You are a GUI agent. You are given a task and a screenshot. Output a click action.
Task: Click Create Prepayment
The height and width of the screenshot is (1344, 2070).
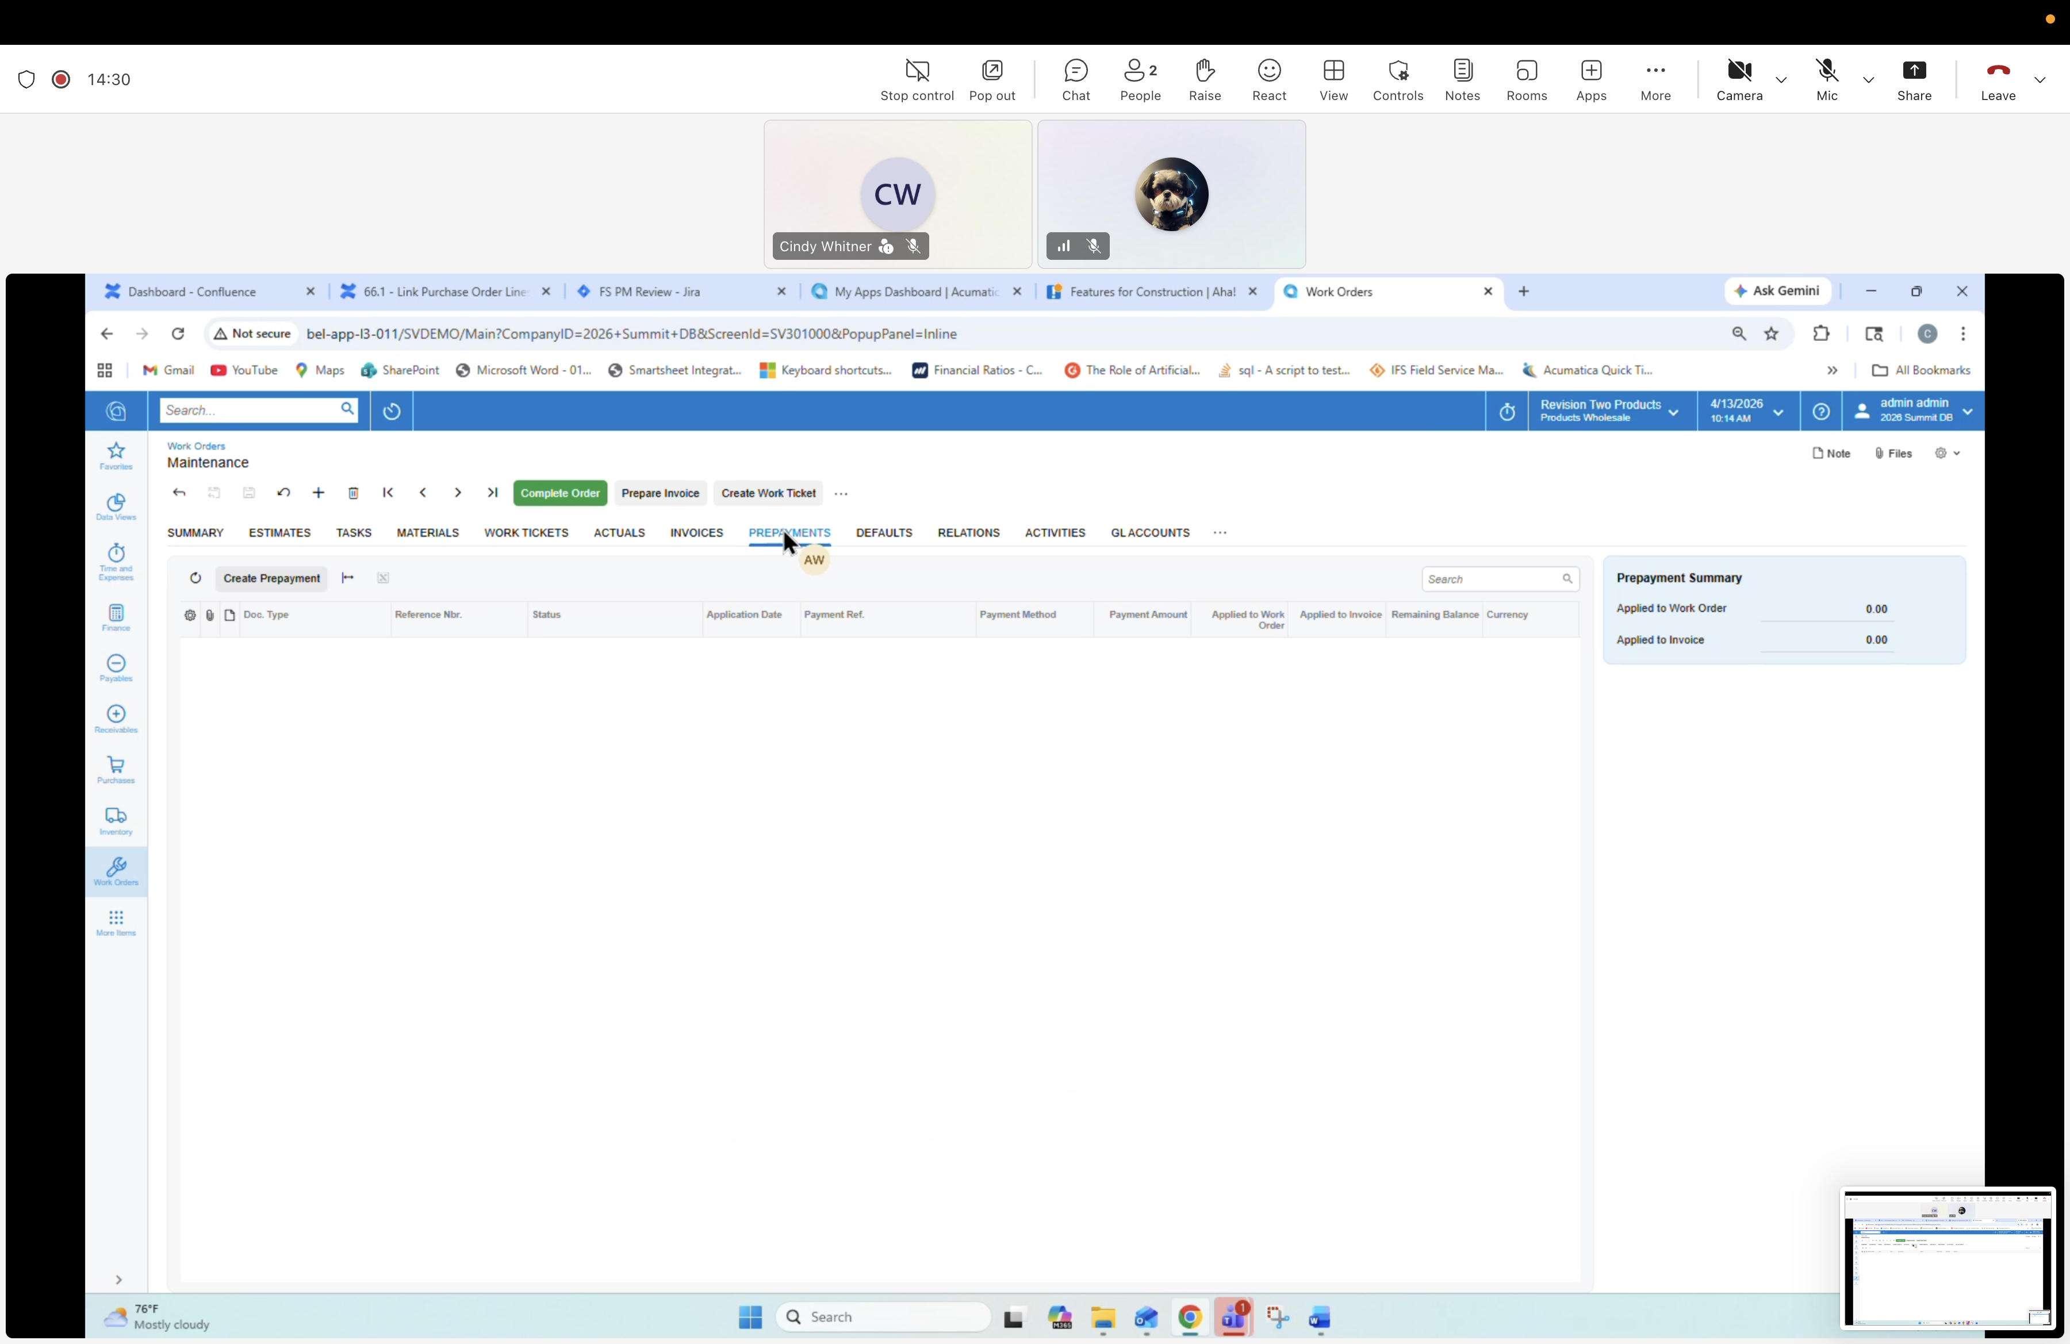pyautogui.click(x=272, y=578)
